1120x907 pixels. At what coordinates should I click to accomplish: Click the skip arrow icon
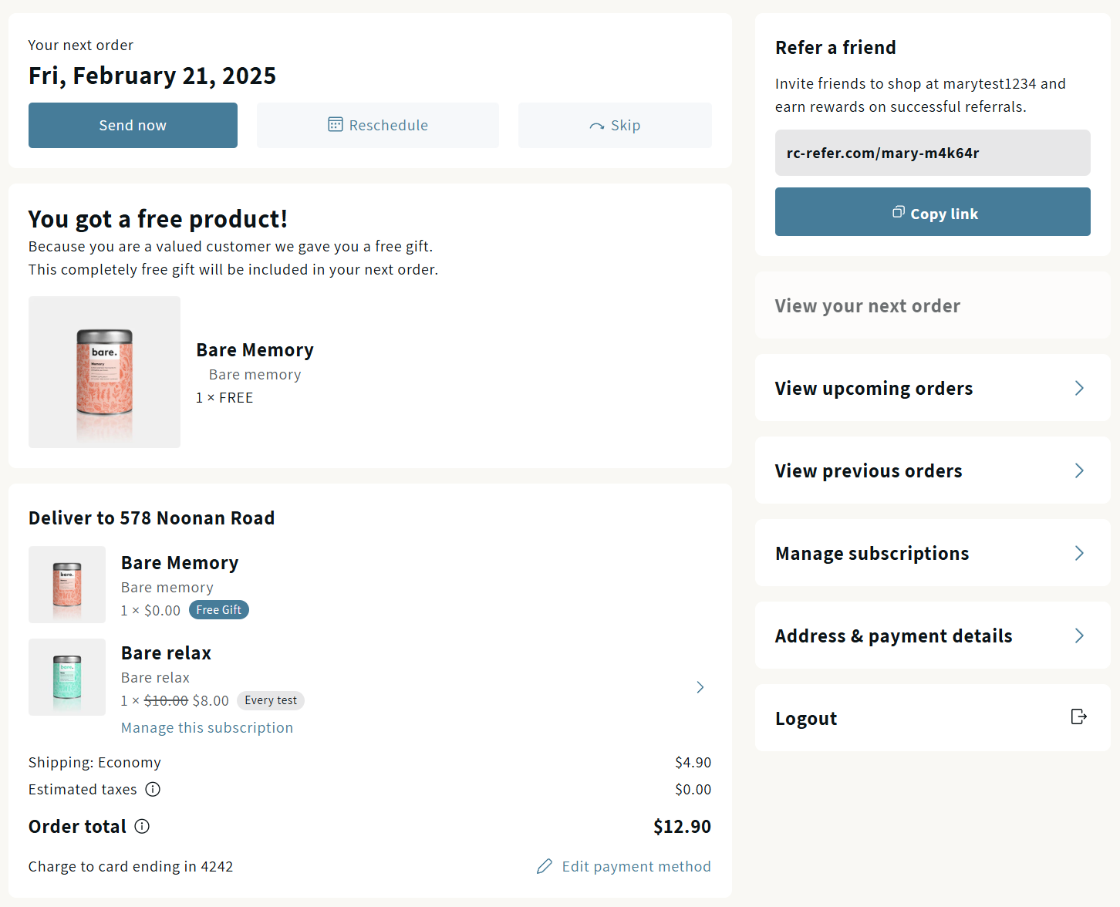tap(597, 126)
